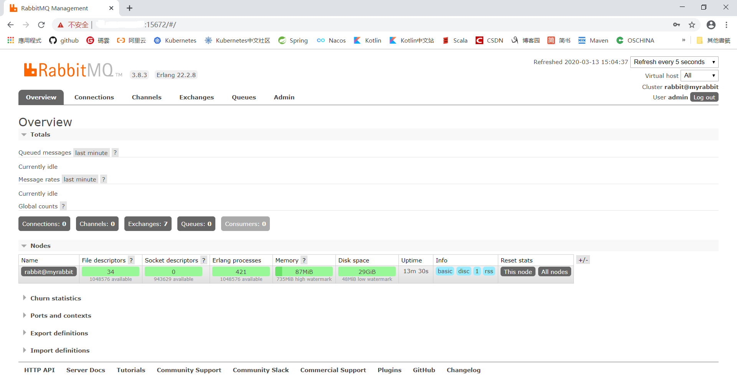
Task: Open the Kotlin bookmark
Action: [x=367, y=40]
